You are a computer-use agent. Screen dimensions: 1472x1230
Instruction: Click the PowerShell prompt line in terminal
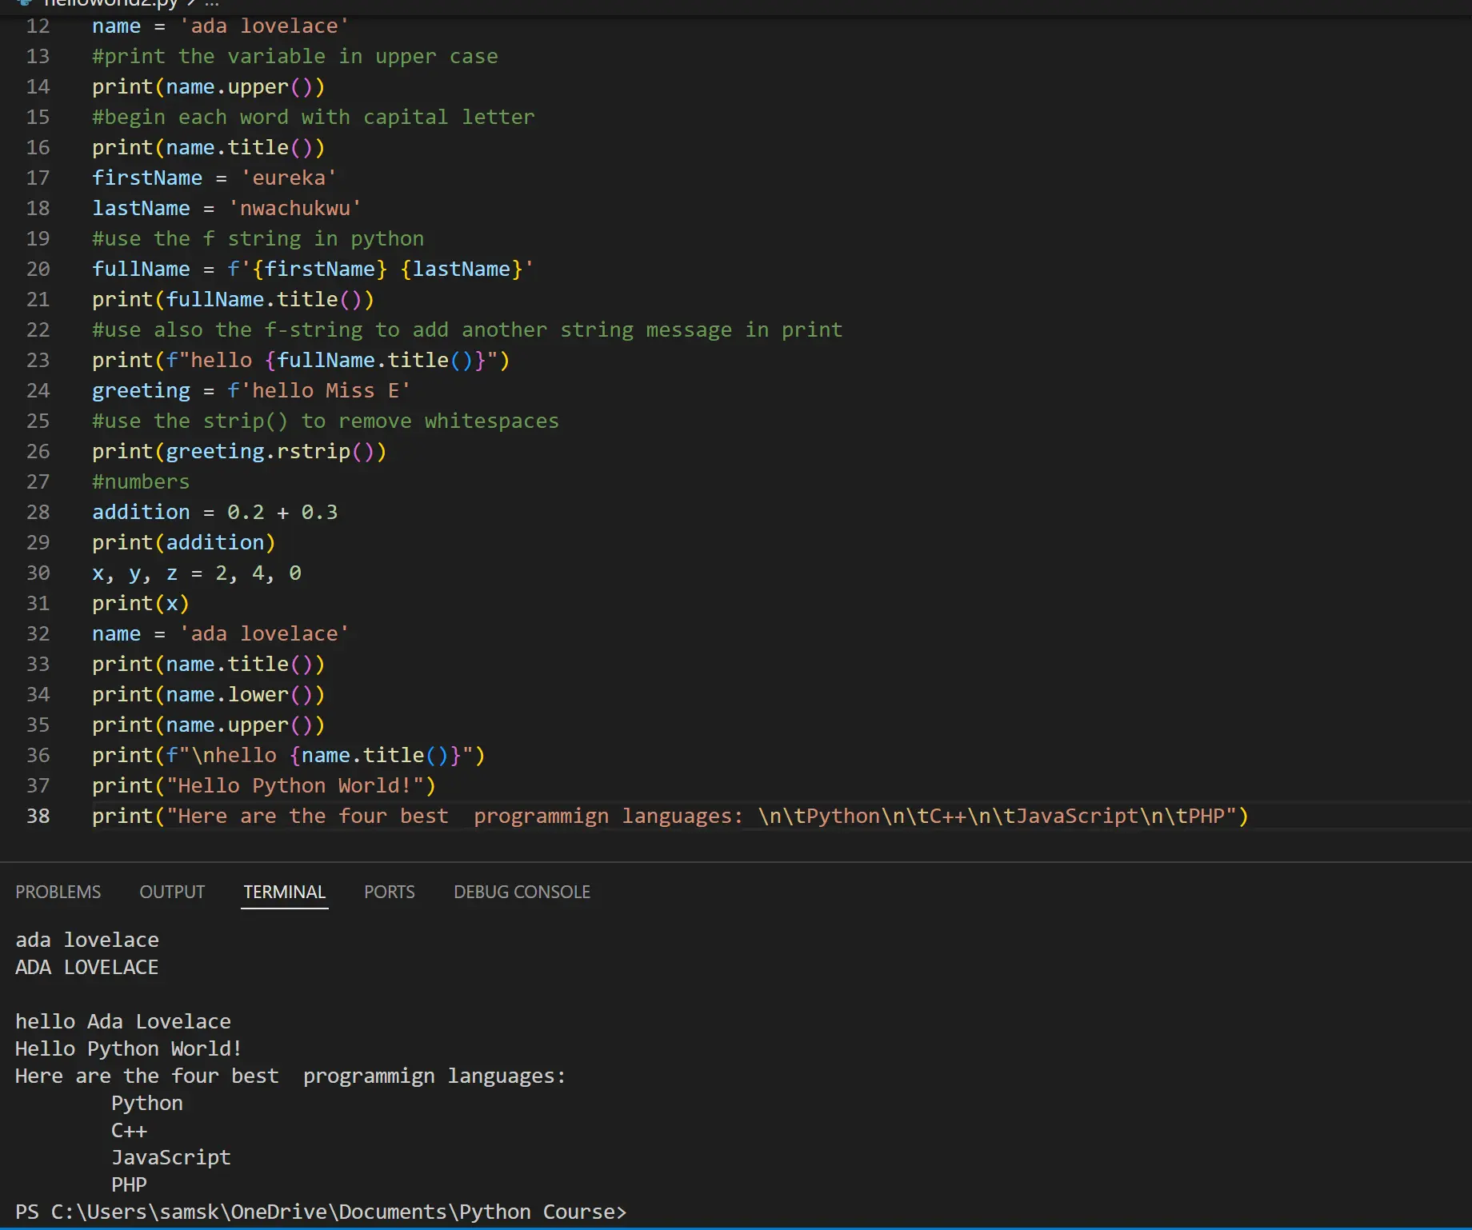(321, 1212)
